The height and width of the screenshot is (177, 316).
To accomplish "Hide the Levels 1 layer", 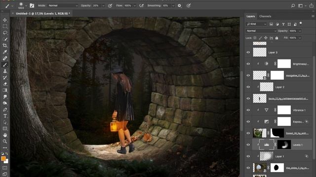I will coord(248,145).
